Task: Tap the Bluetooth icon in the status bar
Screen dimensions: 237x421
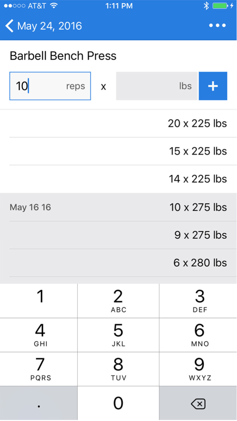Action: click(x=206, y=6)
